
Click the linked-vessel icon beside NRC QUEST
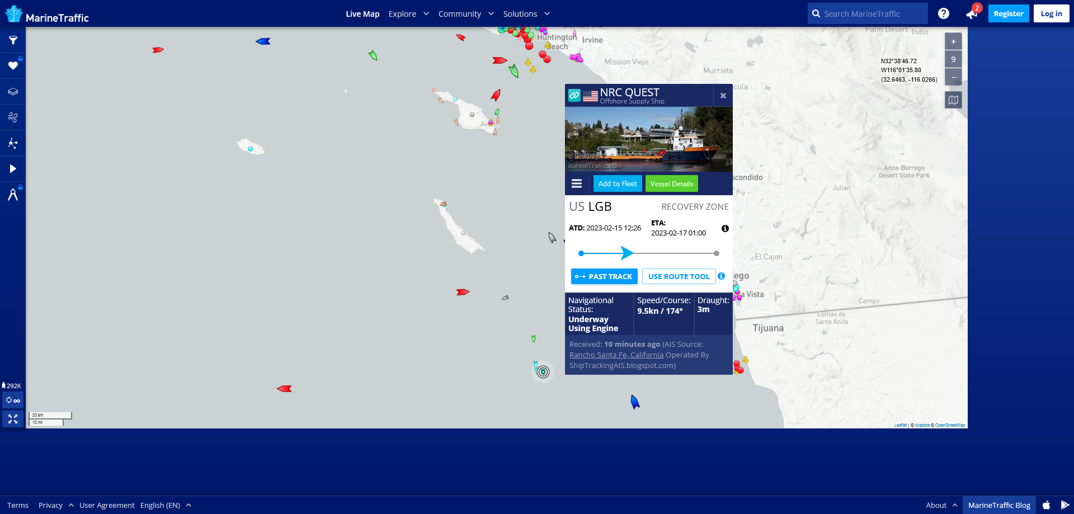574,96
